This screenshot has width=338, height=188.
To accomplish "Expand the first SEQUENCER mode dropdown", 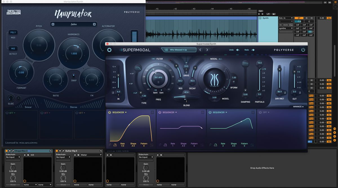I will pyautogui.click(x=126, y=112).
